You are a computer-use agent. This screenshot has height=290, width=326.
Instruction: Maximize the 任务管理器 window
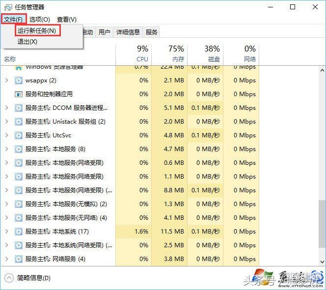coord(293,7)
